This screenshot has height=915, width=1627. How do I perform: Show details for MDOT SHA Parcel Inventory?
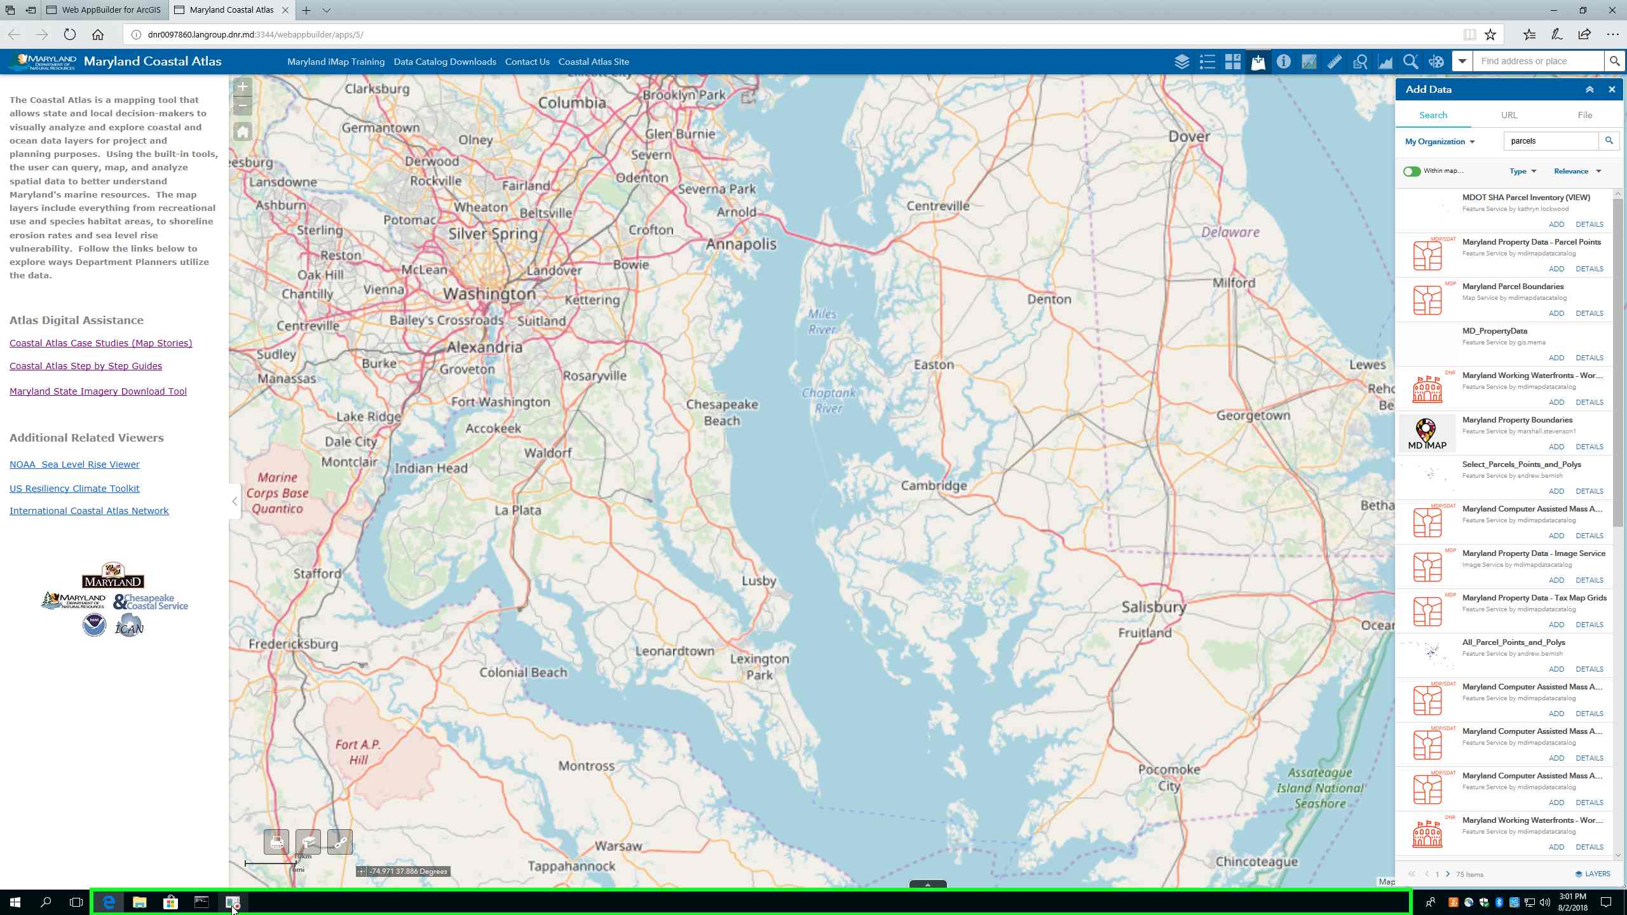(x=1590, y=224)
